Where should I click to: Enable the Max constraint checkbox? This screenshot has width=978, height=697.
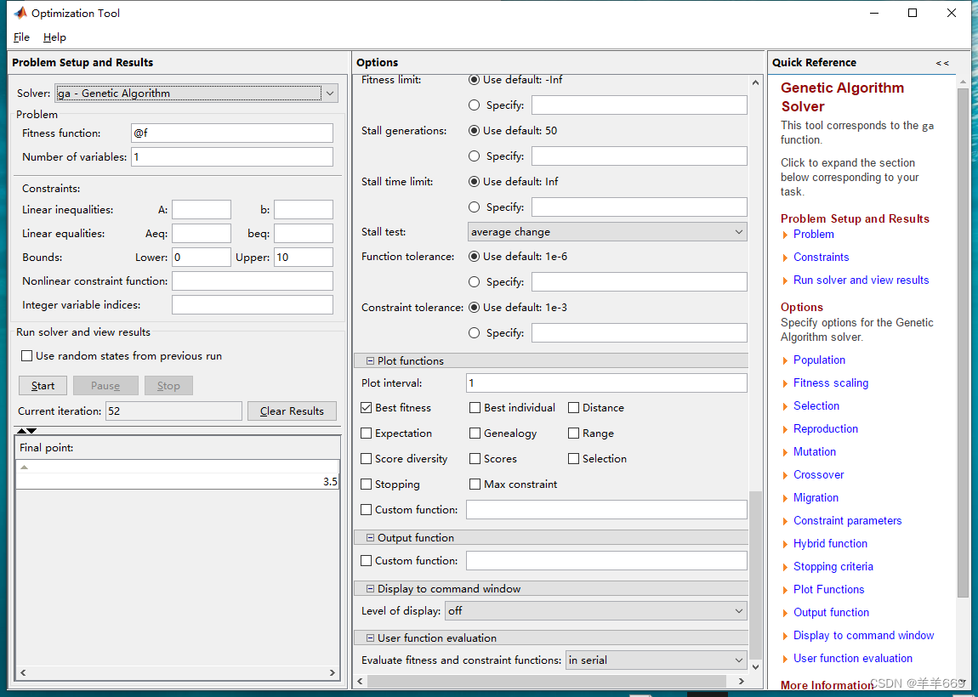[x=475, y=484]
